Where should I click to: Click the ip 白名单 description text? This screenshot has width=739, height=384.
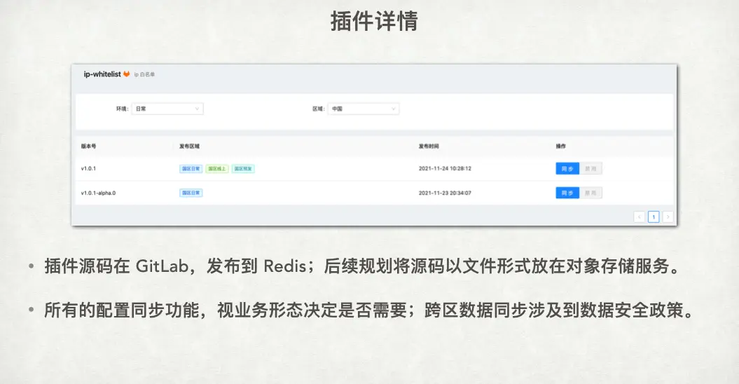(x=144, y=74)
